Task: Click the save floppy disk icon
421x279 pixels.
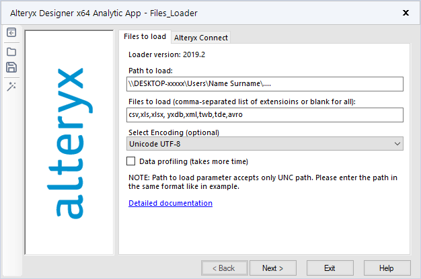Action: 11,67
